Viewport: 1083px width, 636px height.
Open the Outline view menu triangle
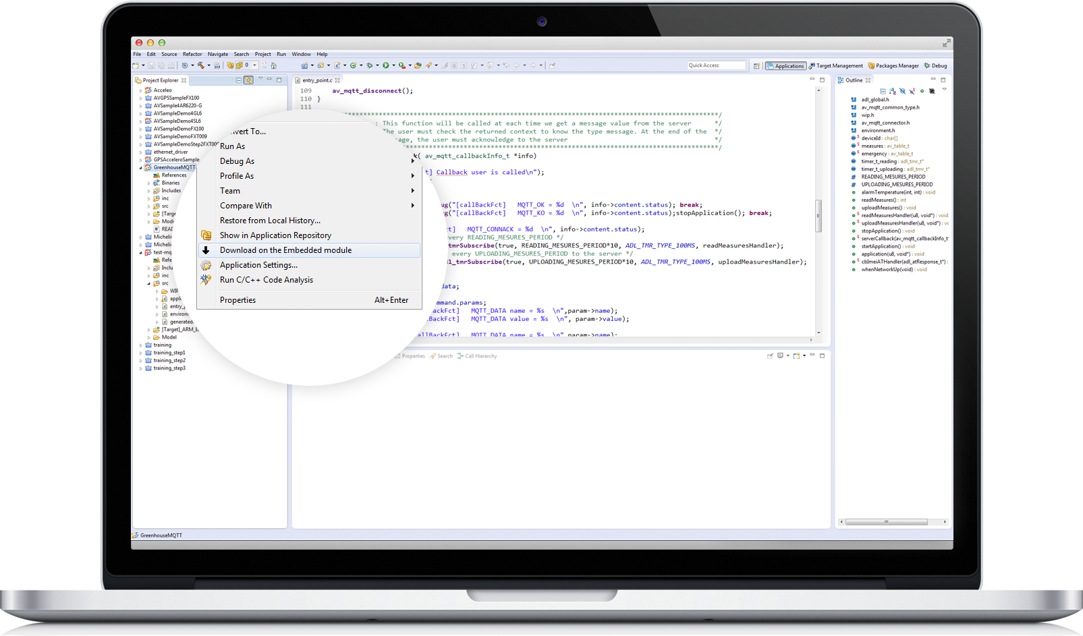point(944,90)
